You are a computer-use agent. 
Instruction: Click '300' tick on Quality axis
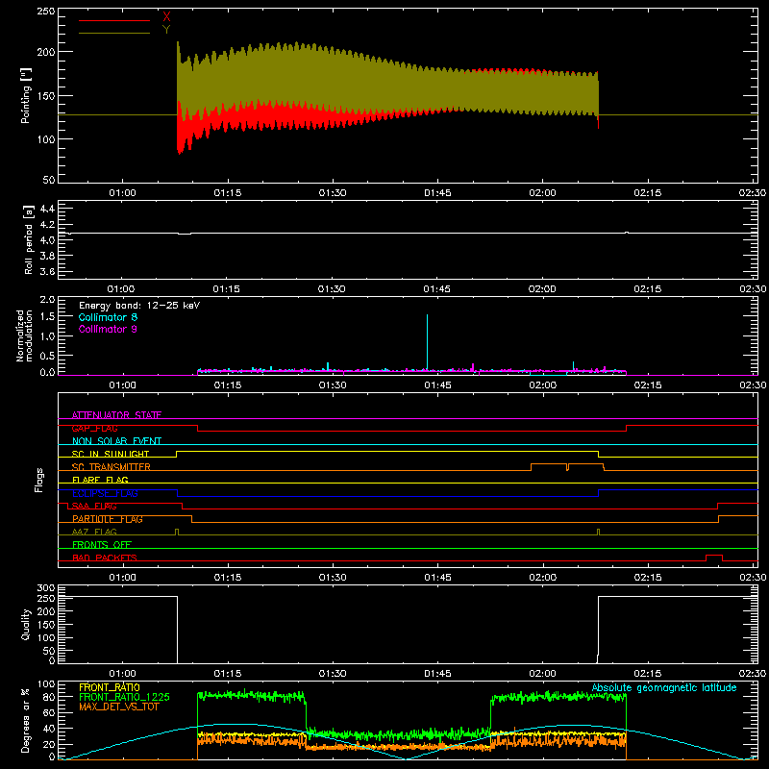pos(46,588)
